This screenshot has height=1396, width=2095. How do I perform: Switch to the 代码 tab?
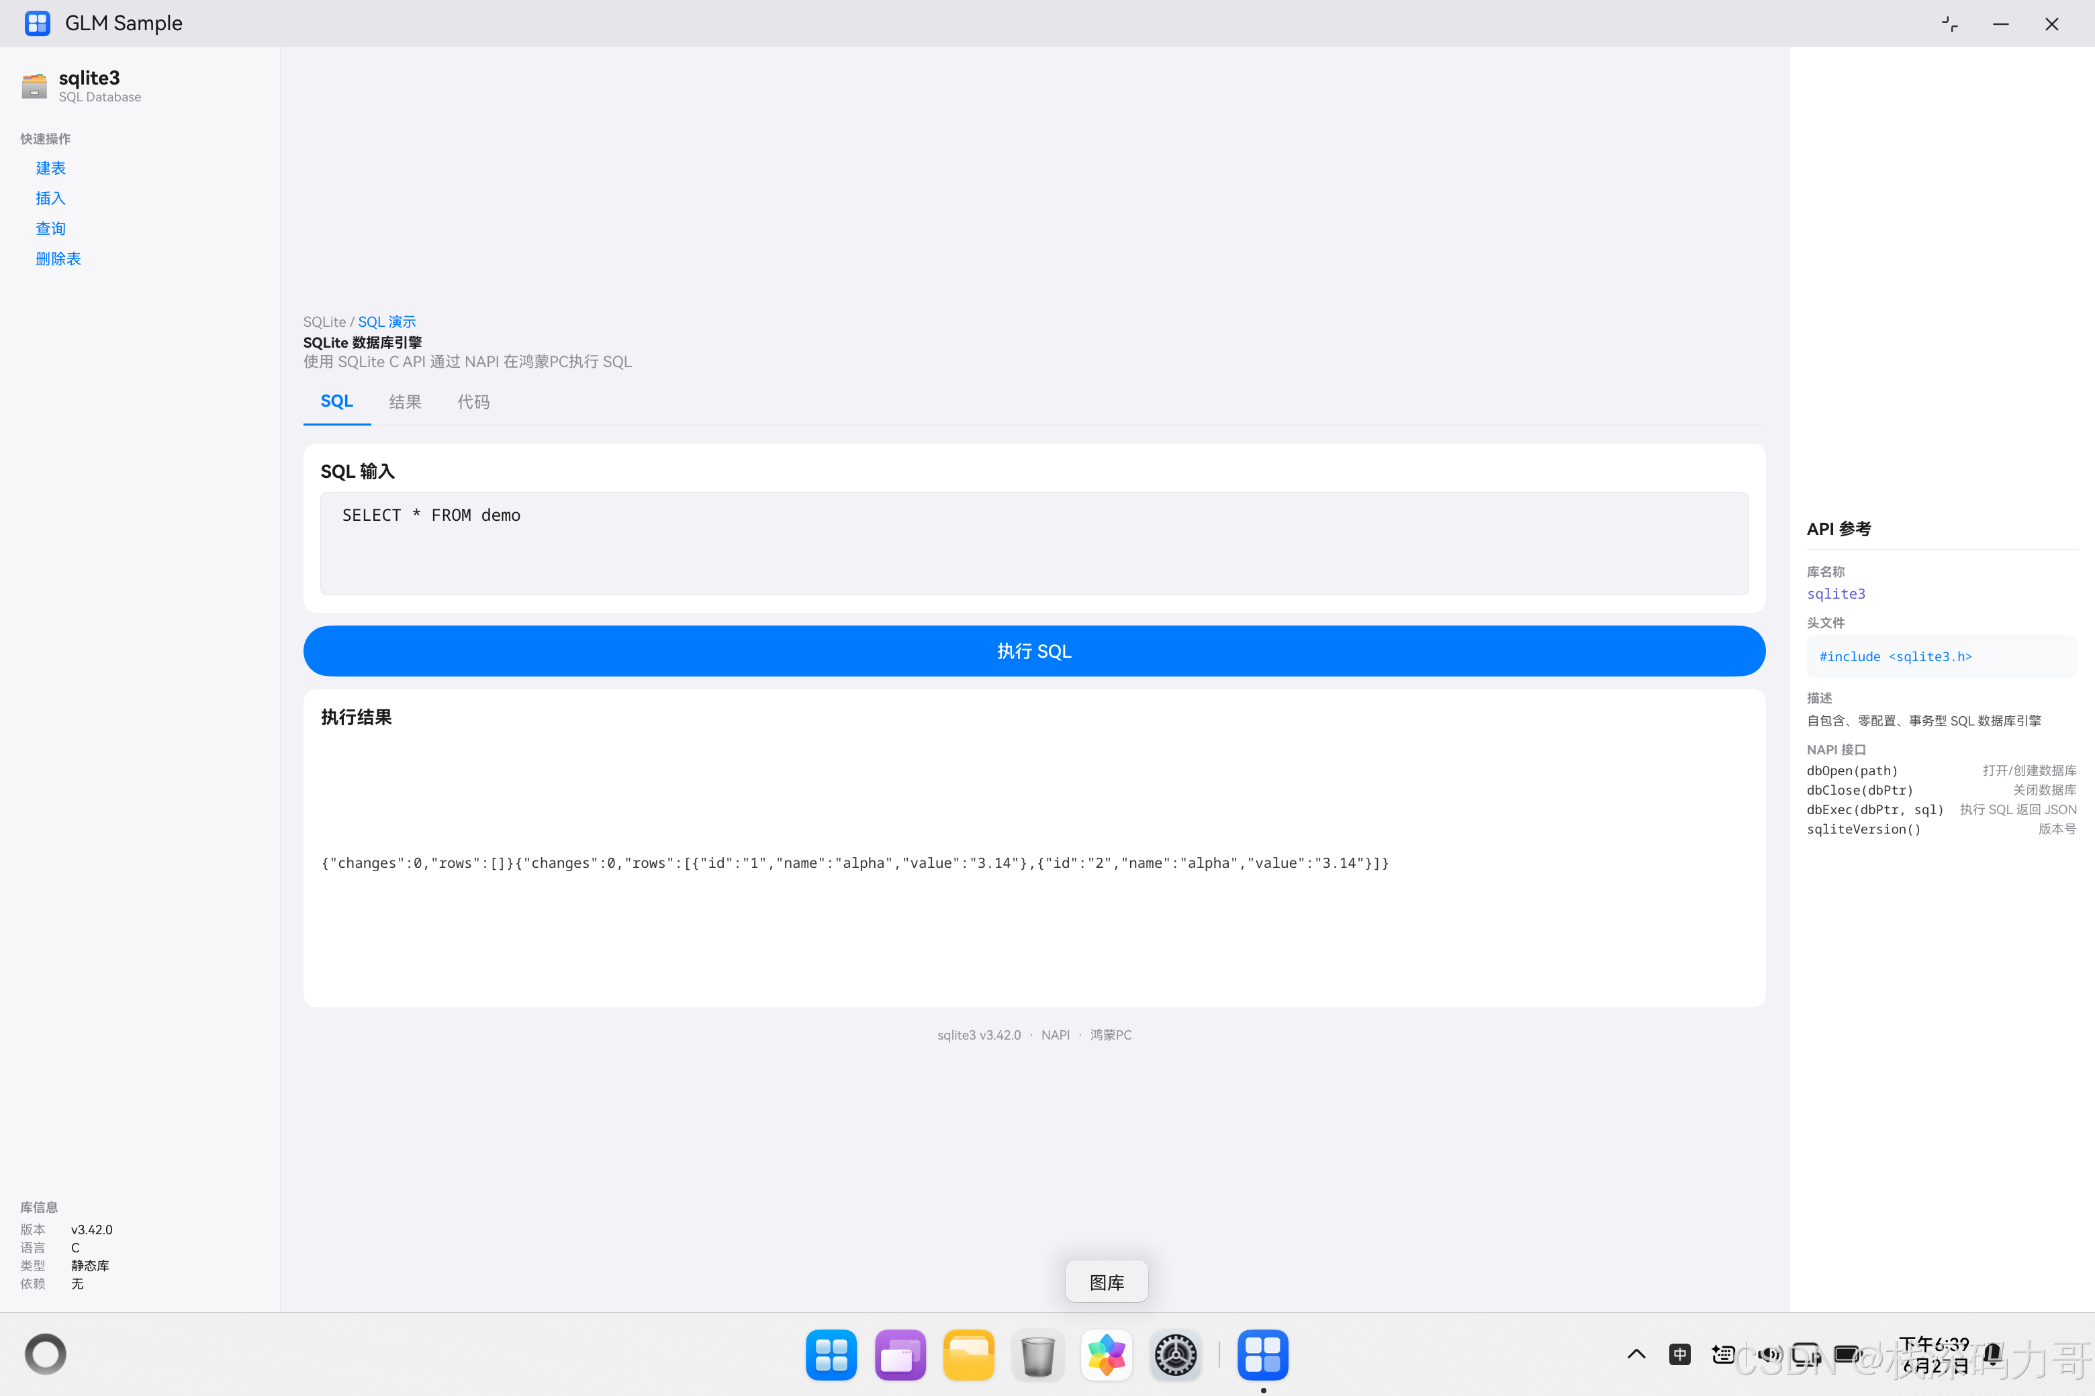click(473, 403)
